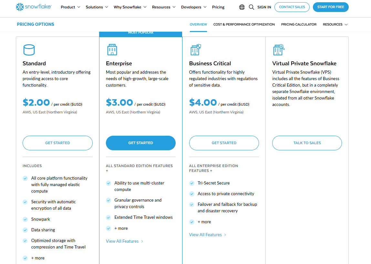
Task: Click checkmark beside Access to private connectivity
Action: [x=192, y=194]
